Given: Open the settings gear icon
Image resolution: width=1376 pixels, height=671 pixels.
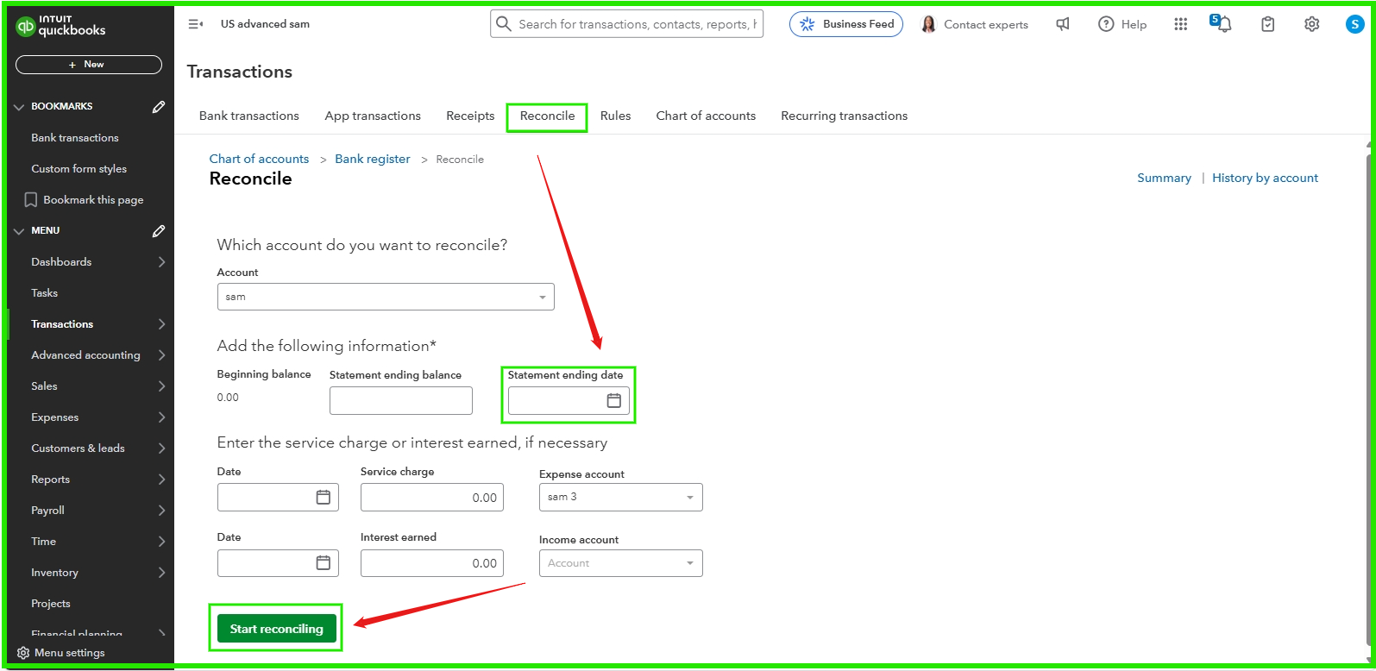Looking at the screenshot, I should tap(1311, 24).
